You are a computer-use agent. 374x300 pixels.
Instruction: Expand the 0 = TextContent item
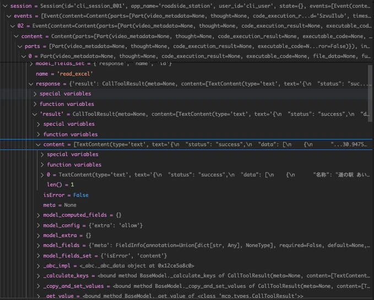click(x=42, y=175)
